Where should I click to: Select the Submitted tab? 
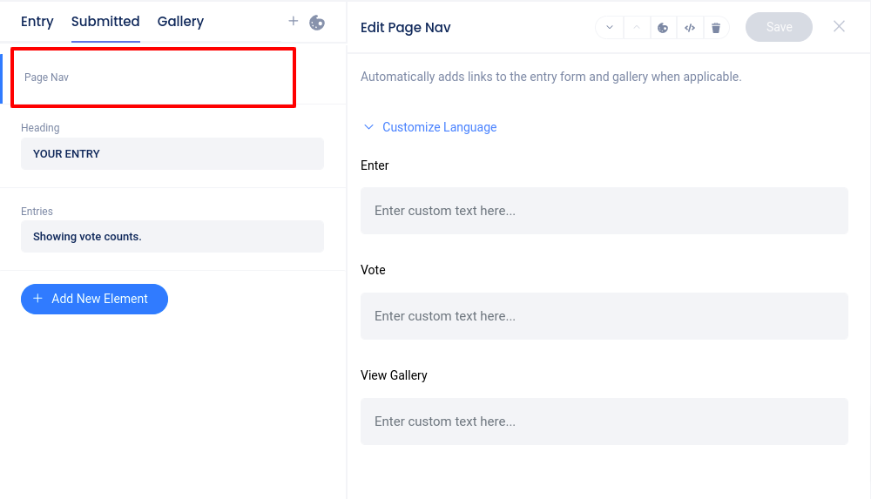pyautogui.click(x=105, y=22)
